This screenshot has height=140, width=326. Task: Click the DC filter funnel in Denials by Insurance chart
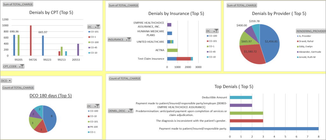(x=216, y=31)
